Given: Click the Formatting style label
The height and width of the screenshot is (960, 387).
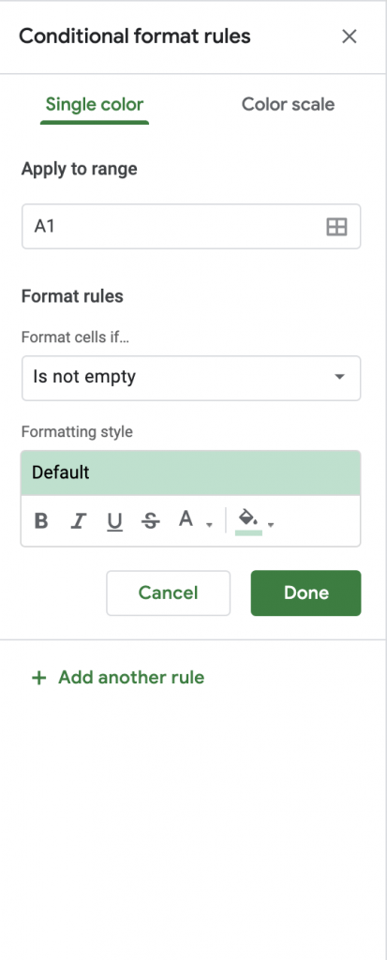Looking at the screenshot, I should [x=77, y=431].
